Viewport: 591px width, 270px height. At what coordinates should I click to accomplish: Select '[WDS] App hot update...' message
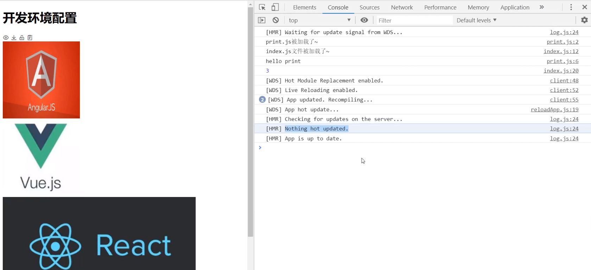click(x=302, y=110)
